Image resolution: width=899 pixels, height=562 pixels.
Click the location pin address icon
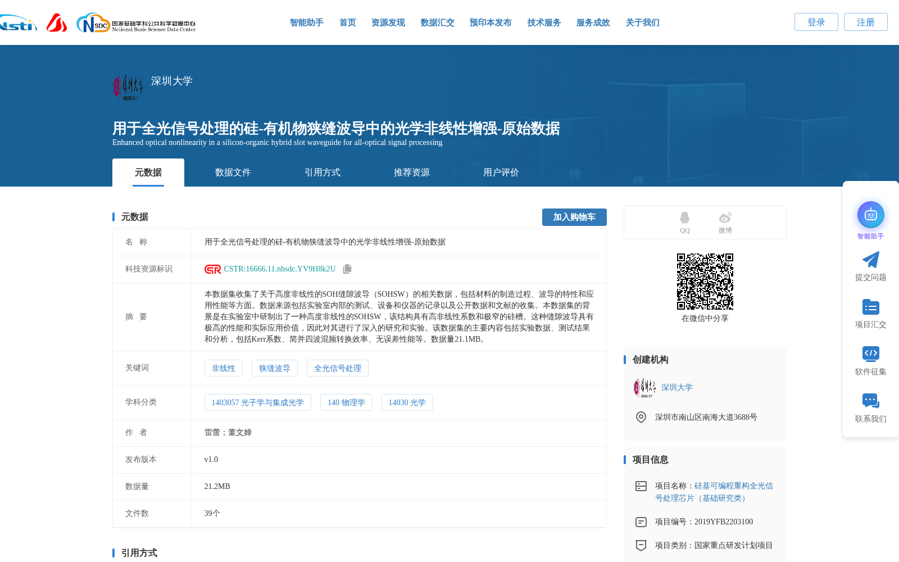(641, 417)
